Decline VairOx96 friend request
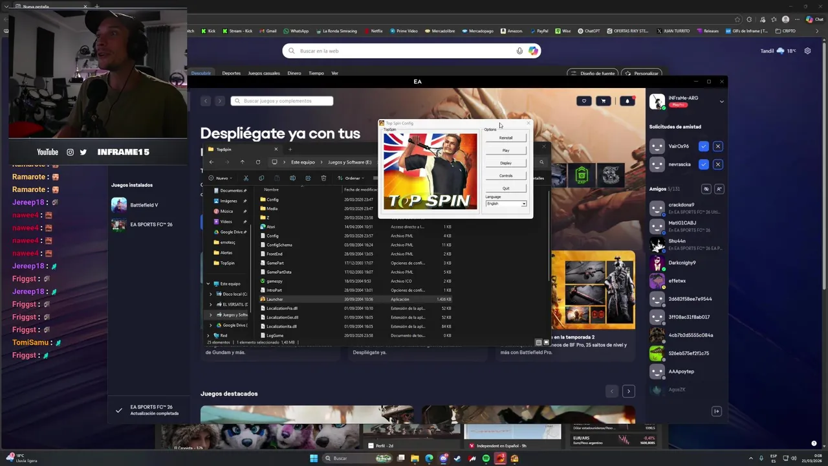The width and height of the screenshot is (828, 466). coord(718,146)
